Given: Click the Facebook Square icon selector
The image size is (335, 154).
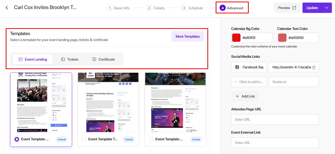Looking at the screenshot, I should [249, 67].
